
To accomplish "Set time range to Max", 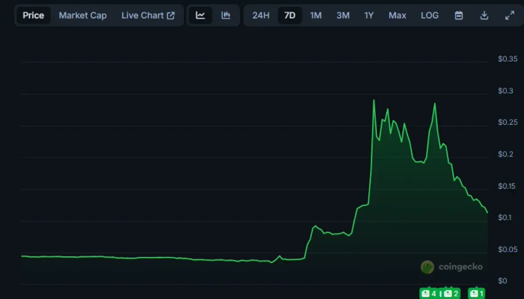I will (397, 15).
